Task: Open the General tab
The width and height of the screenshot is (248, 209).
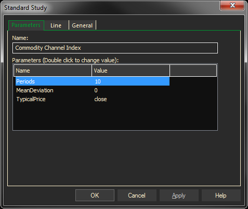Action: click(x=82, y=25)
